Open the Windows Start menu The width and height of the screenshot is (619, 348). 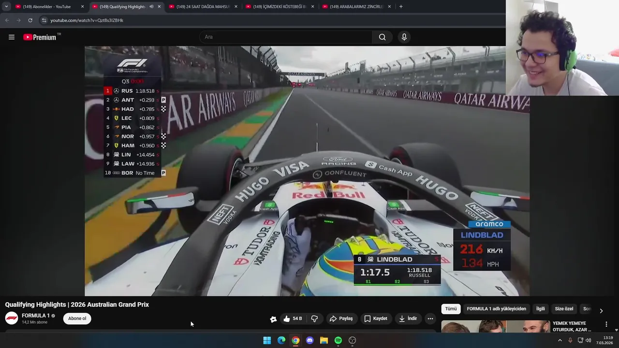[x=267, y=340]
